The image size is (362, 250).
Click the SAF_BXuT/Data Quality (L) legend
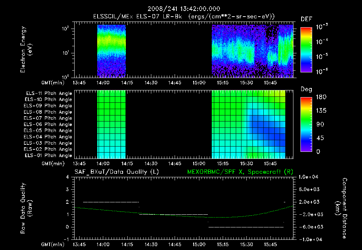(117, 172)
